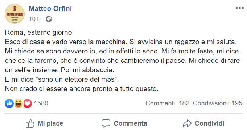Click the Matteo Orfini profile picture

pos(15,14)
